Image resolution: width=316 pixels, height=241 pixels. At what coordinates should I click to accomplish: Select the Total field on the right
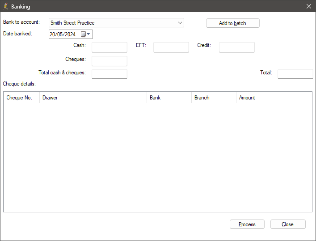click(x=295, y=74)
